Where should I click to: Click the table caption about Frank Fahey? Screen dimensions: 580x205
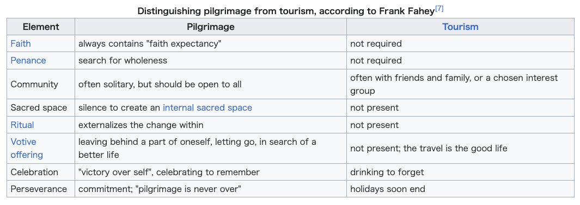pos(290,11)
